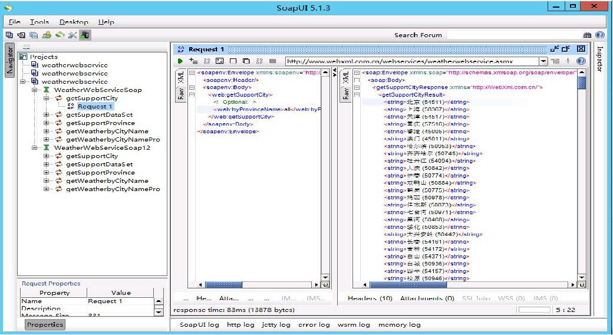Click the green Trial arrows toolbar icon
Viewport: 613px width, 335px height.
(60, 35)
